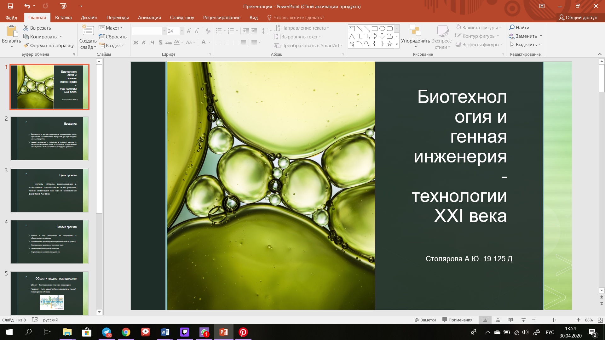Image resolution: width=605 pixels, height=340 pixels.
Task: Click Fit slide to window icon
Action: click(x=600, y=320)
